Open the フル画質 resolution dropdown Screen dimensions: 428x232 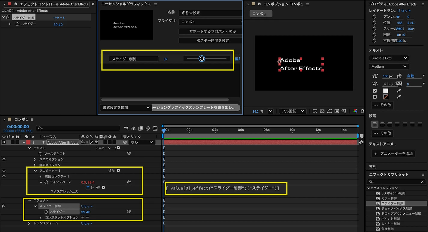pyautogui.click(x=293, y=111)
